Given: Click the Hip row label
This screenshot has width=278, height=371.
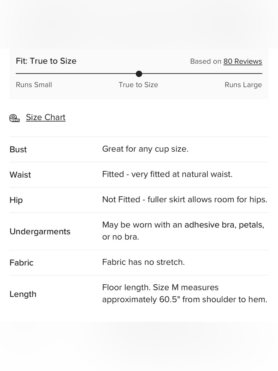Looking at the screenshot, I should (x=16, y=200).
